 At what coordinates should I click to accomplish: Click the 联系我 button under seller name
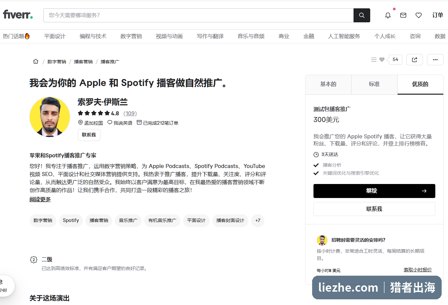[89, 135]
